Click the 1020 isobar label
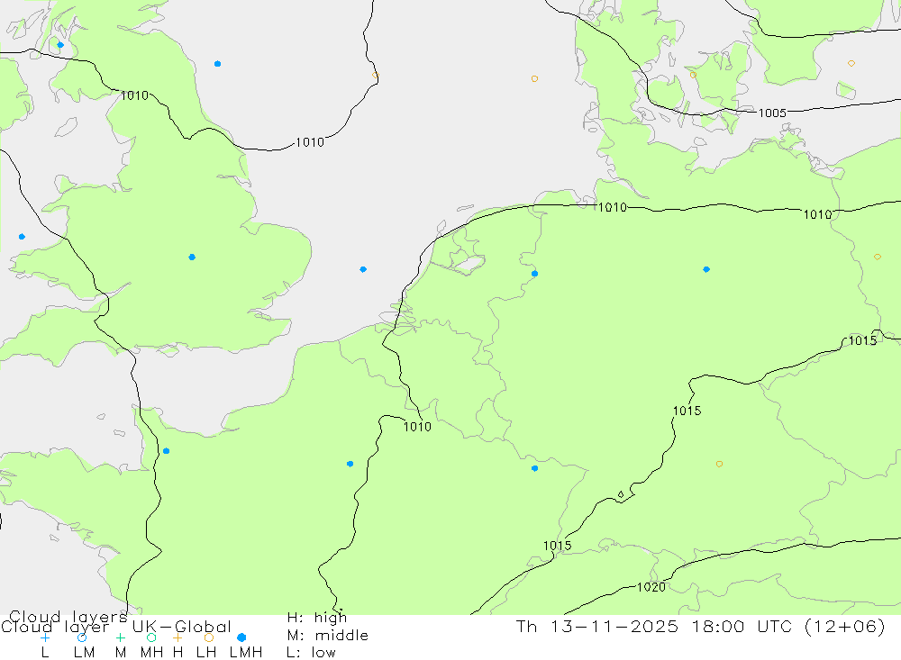901x660 pixels. click(x=651, y=587)
